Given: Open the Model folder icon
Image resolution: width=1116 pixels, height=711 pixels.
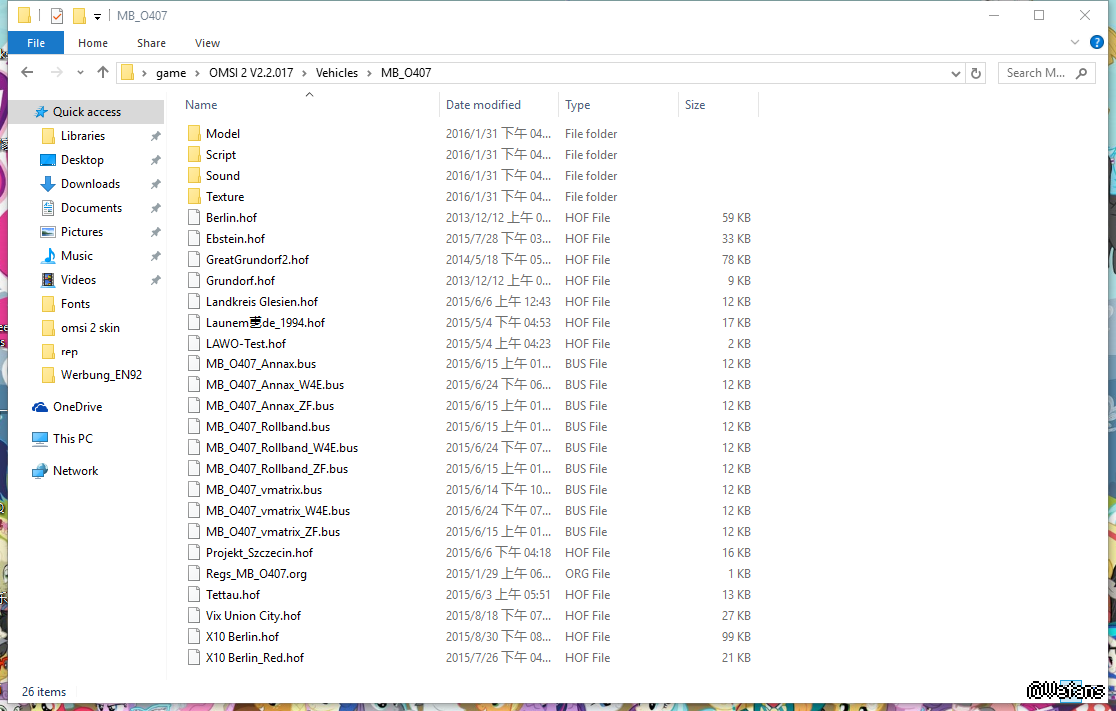Looking at the screenshot, I should (x=194, y=134).
